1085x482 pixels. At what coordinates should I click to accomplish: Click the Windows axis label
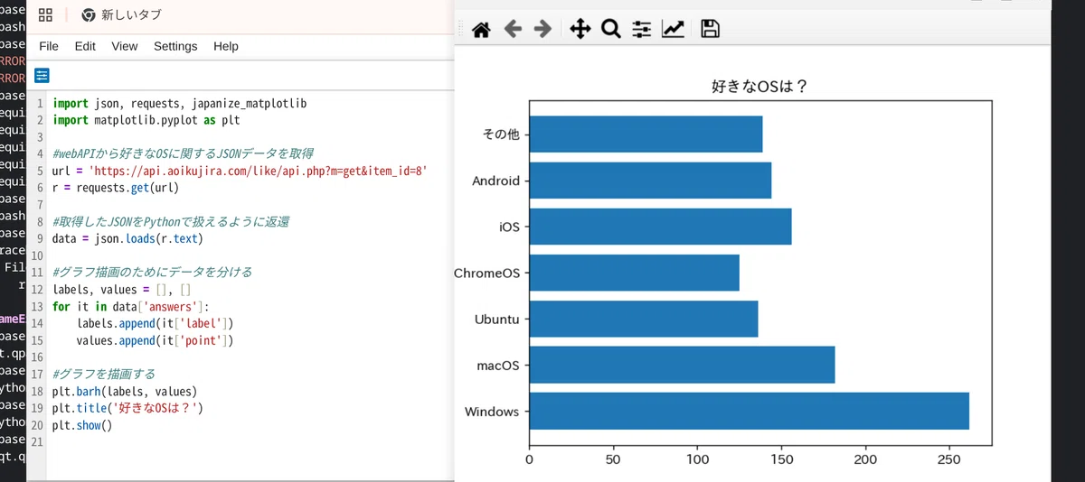pyautogui.click(x=492, y=412)
